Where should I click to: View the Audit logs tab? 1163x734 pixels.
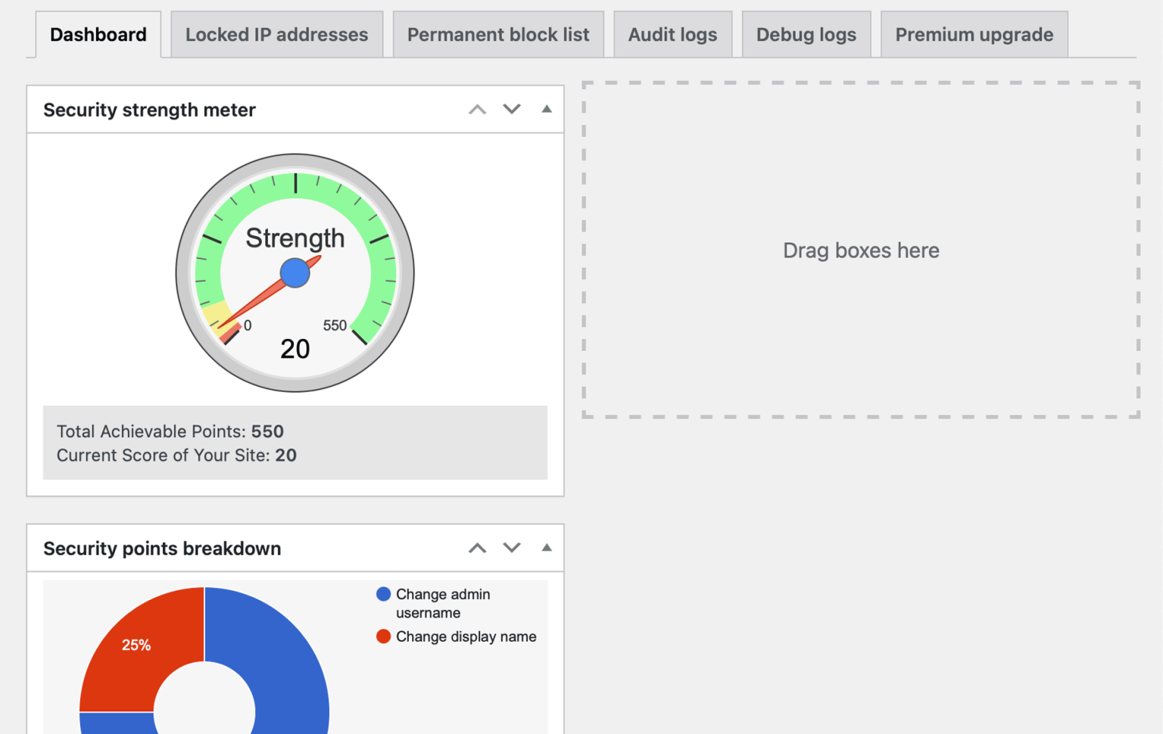tap(672, 34)
